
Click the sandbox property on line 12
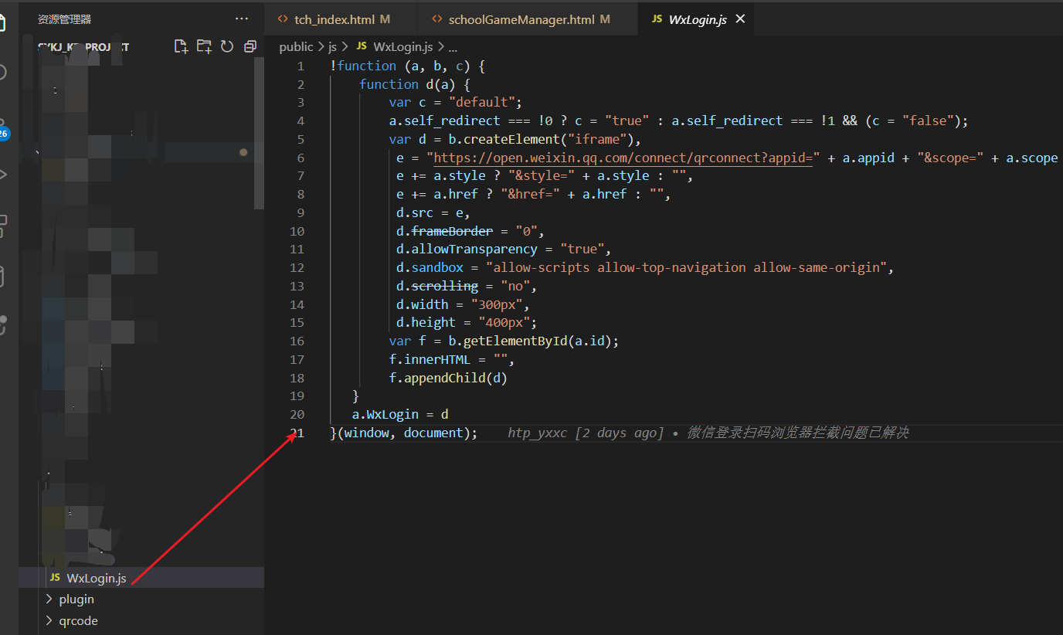coord(437,268)
